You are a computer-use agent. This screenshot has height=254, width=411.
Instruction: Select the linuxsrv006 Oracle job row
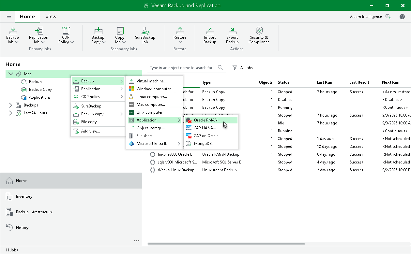point(279,154)
